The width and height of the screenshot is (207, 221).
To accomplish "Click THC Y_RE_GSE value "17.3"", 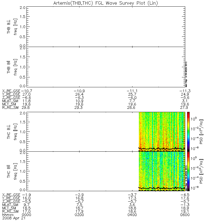I will coord(132,198).
